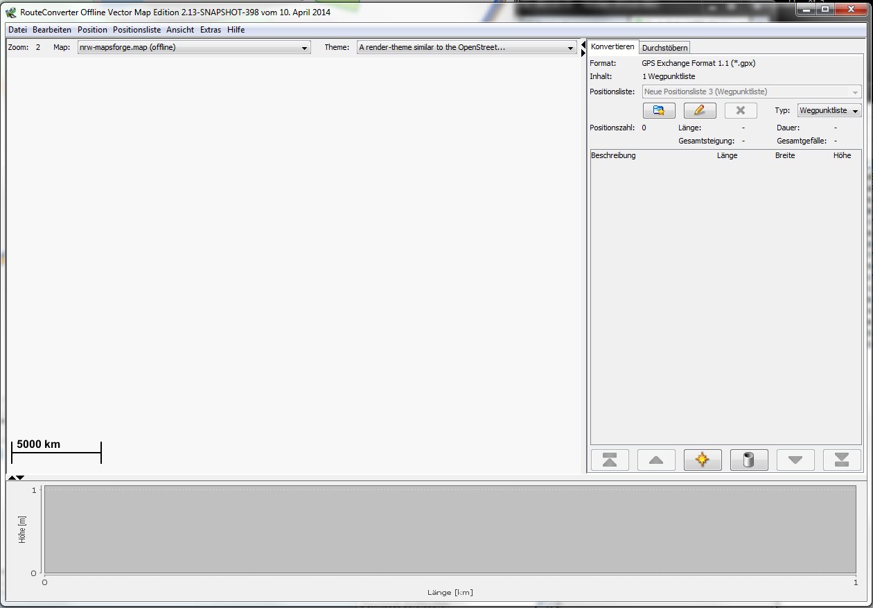Select the Konvertieren tab
The image size is (873, 608).
coord(612,46)
